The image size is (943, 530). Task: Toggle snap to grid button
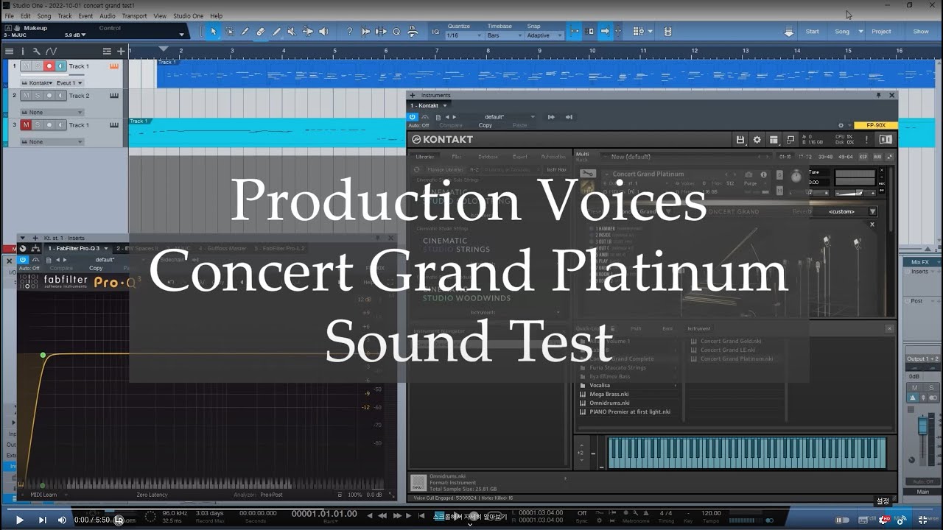pos(575,32)
